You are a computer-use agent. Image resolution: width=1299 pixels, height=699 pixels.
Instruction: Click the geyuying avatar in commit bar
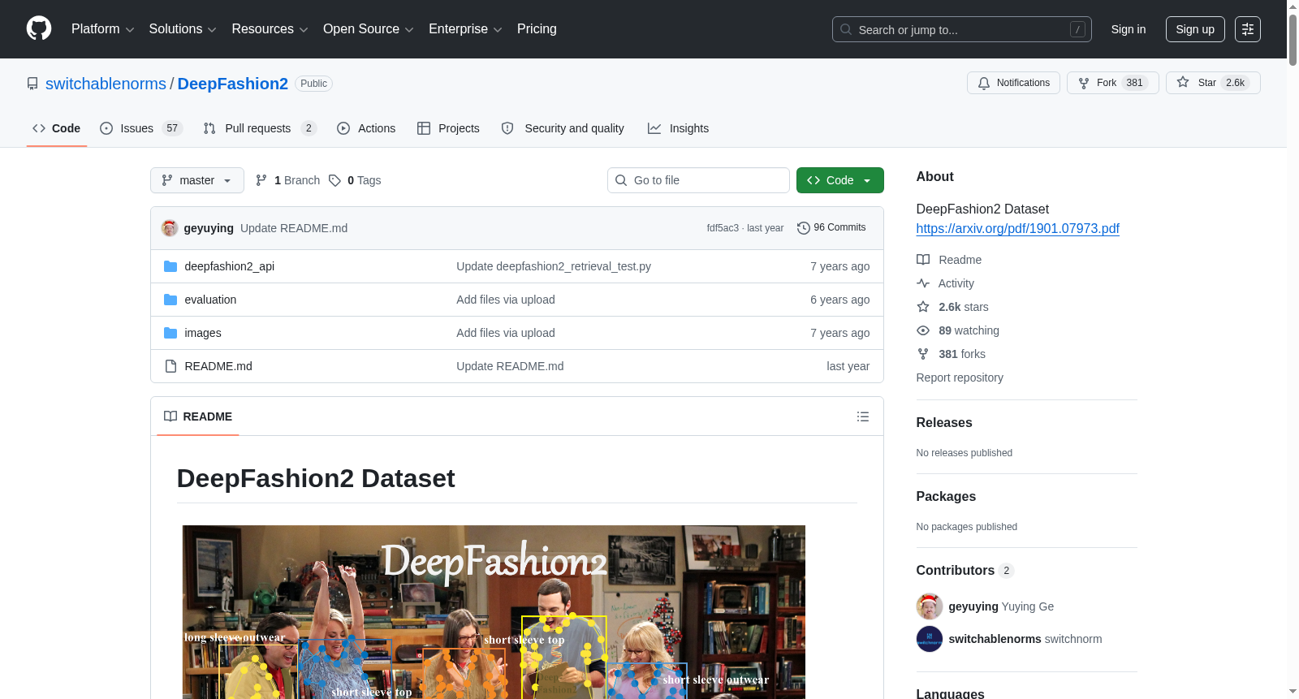pyautogui.click(x=170, y=228)
